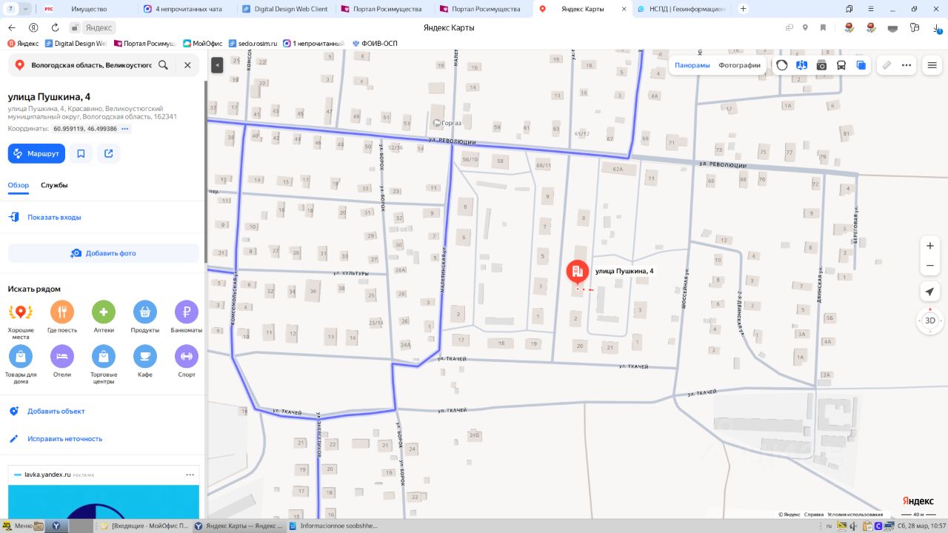The image size is (948, 533).
Task: Search nearby Аптеки
Action: pos(104,318)
